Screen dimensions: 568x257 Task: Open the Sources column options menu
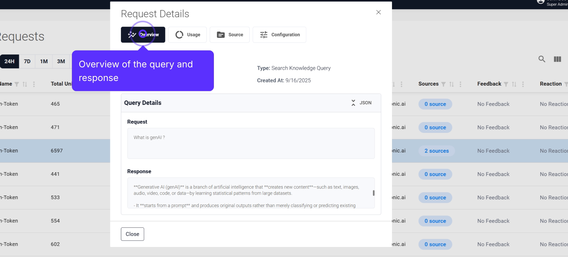pyautogui.click(x=460, y=84)
